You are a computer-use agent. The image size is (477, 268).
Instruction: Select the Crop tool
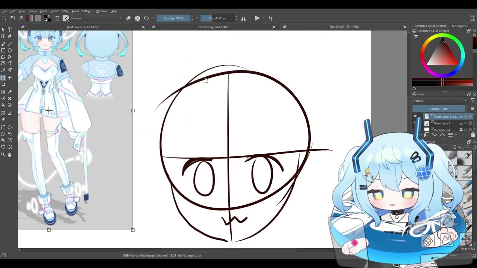[3, 84]
